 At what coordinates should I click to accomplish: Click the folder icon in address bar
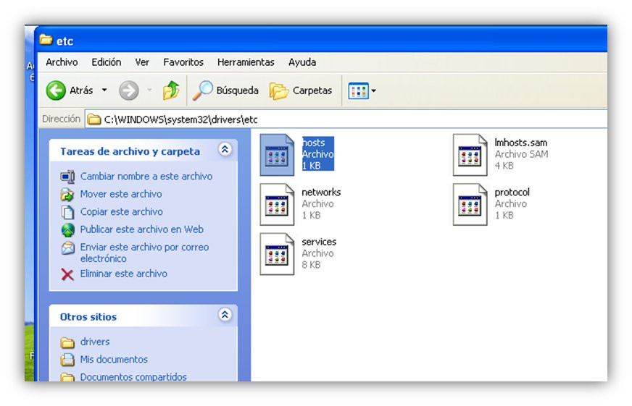tap(94, 119)
